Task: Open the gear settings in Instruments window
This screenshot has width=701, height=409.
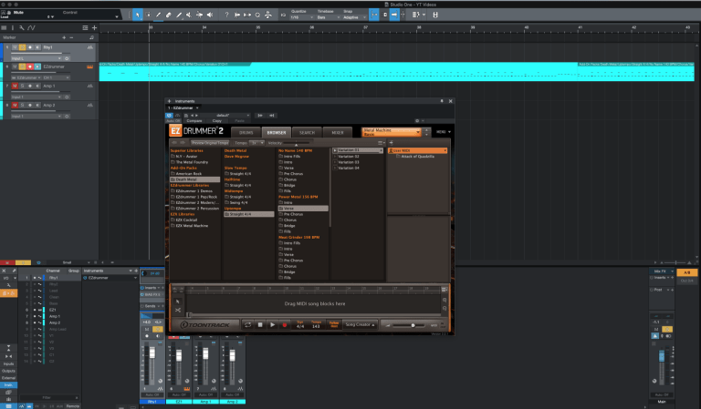Action: [x=417, y=121]
